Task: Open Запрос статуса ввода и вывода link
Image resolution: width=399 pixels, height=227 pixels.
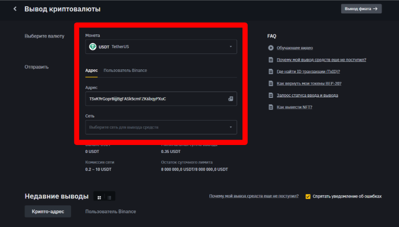Action: (x=307, y=95)
